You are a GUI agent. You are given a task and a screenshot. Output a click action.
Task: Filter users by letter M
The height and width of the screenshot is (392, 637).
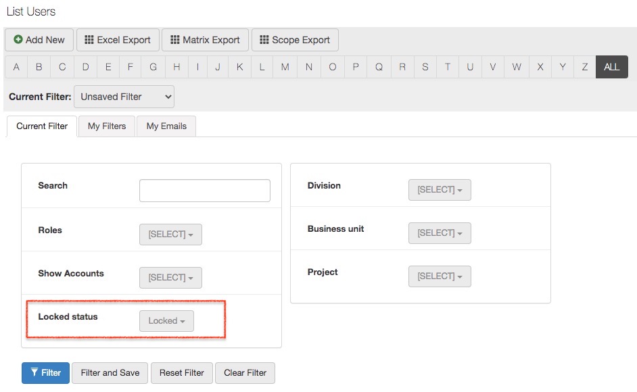285,67
